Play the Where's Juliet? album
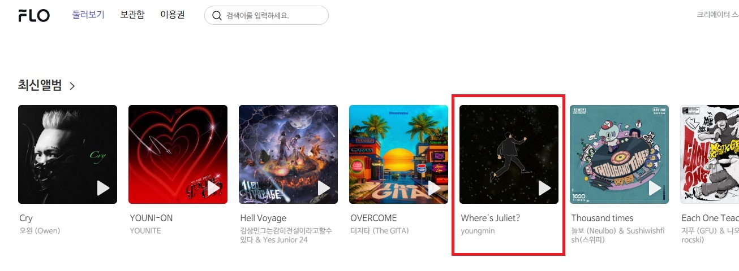The width and height of the screenshot is (739, 271). [544, 188]
